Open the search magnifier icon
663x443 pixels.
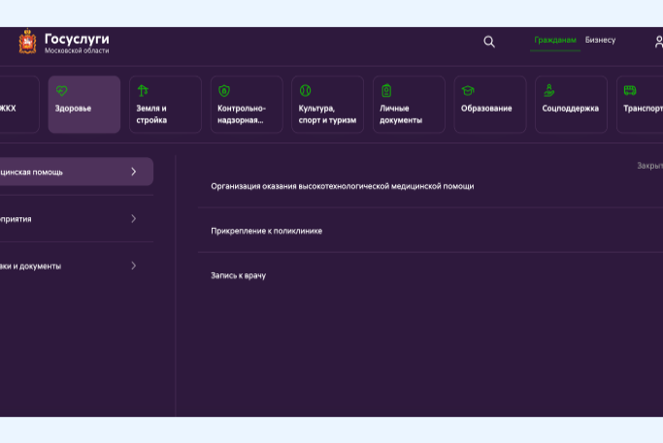coord(489,42)
